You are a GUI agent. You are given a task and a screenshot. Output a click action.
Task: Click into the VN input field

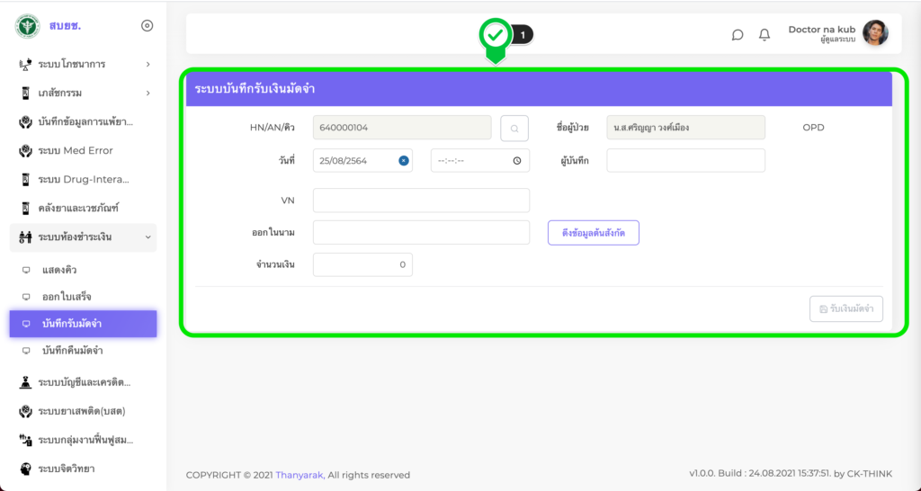421,201
